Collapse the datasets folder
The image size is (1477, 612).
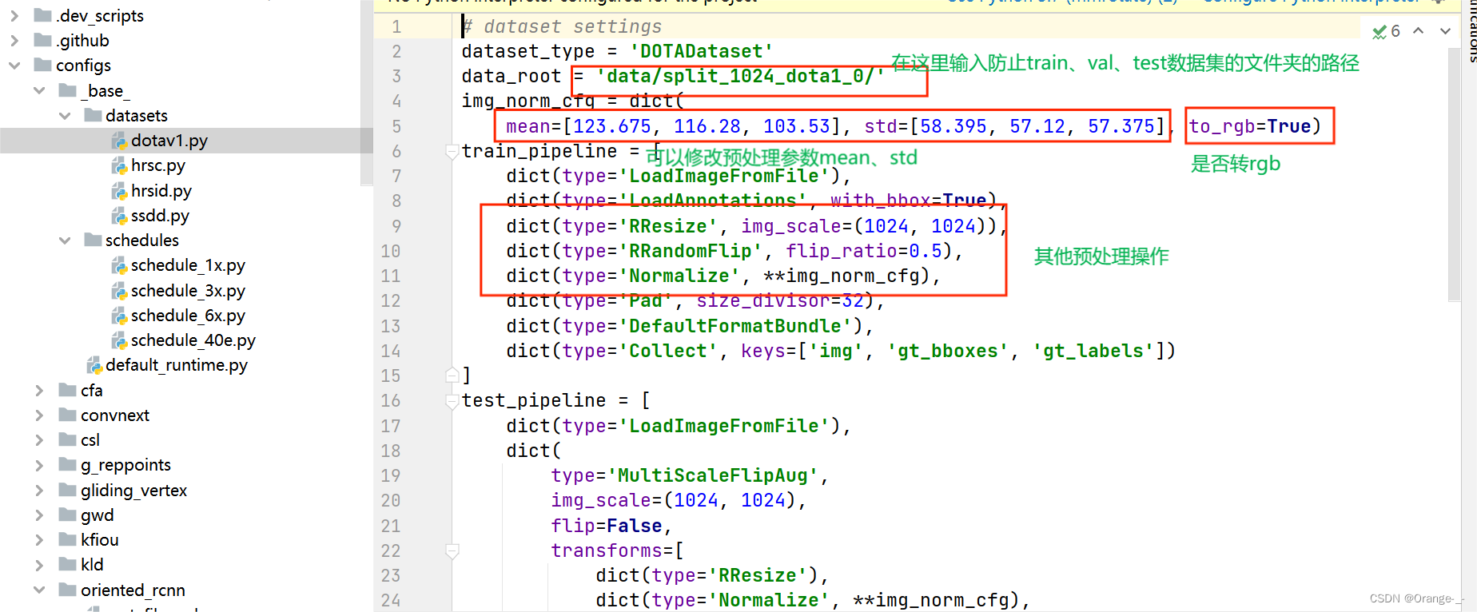pos(65,116)
